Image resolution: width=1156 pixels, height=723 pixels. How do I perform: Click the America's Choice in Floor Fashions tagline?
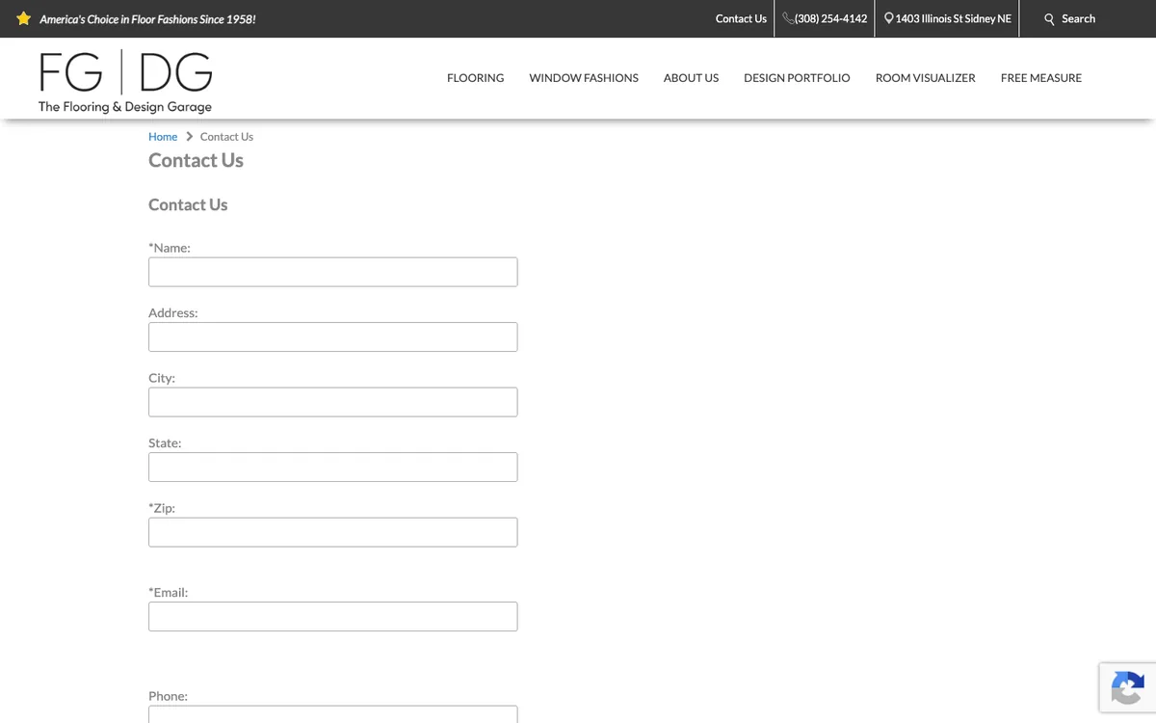pos(147,19)
